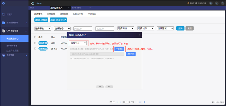226x106 pixels.
Task: Click the CPC投放管理 sidebar icon
Action: [4, 31]
